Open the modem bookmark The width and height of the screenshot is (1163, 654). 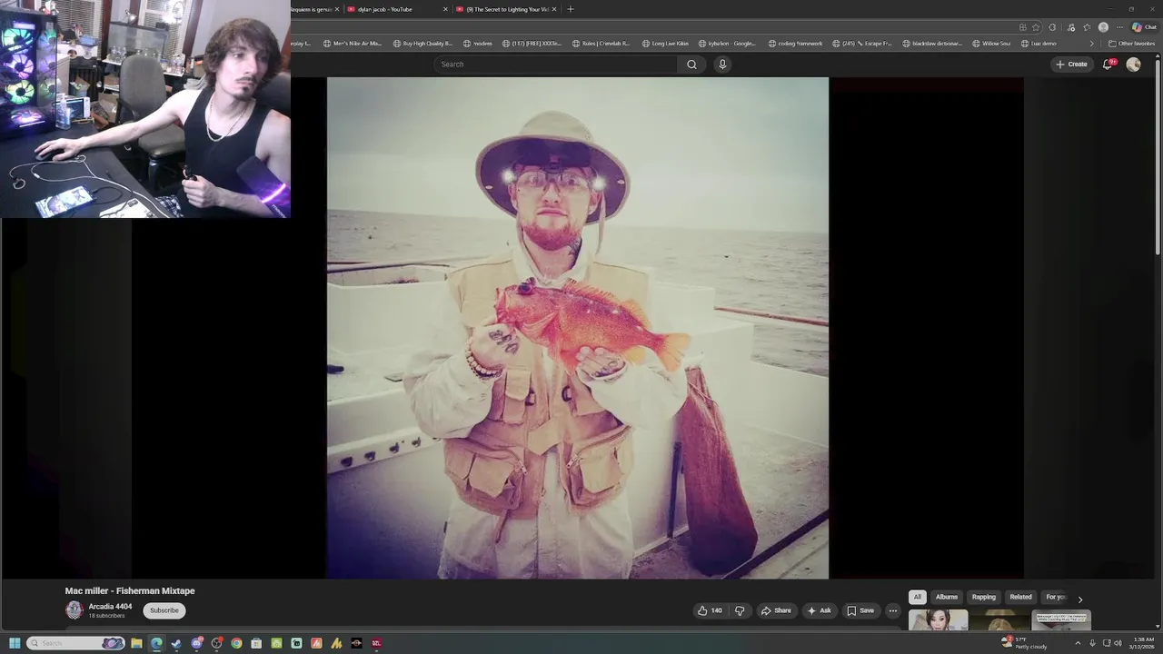(x=478, y=44)
